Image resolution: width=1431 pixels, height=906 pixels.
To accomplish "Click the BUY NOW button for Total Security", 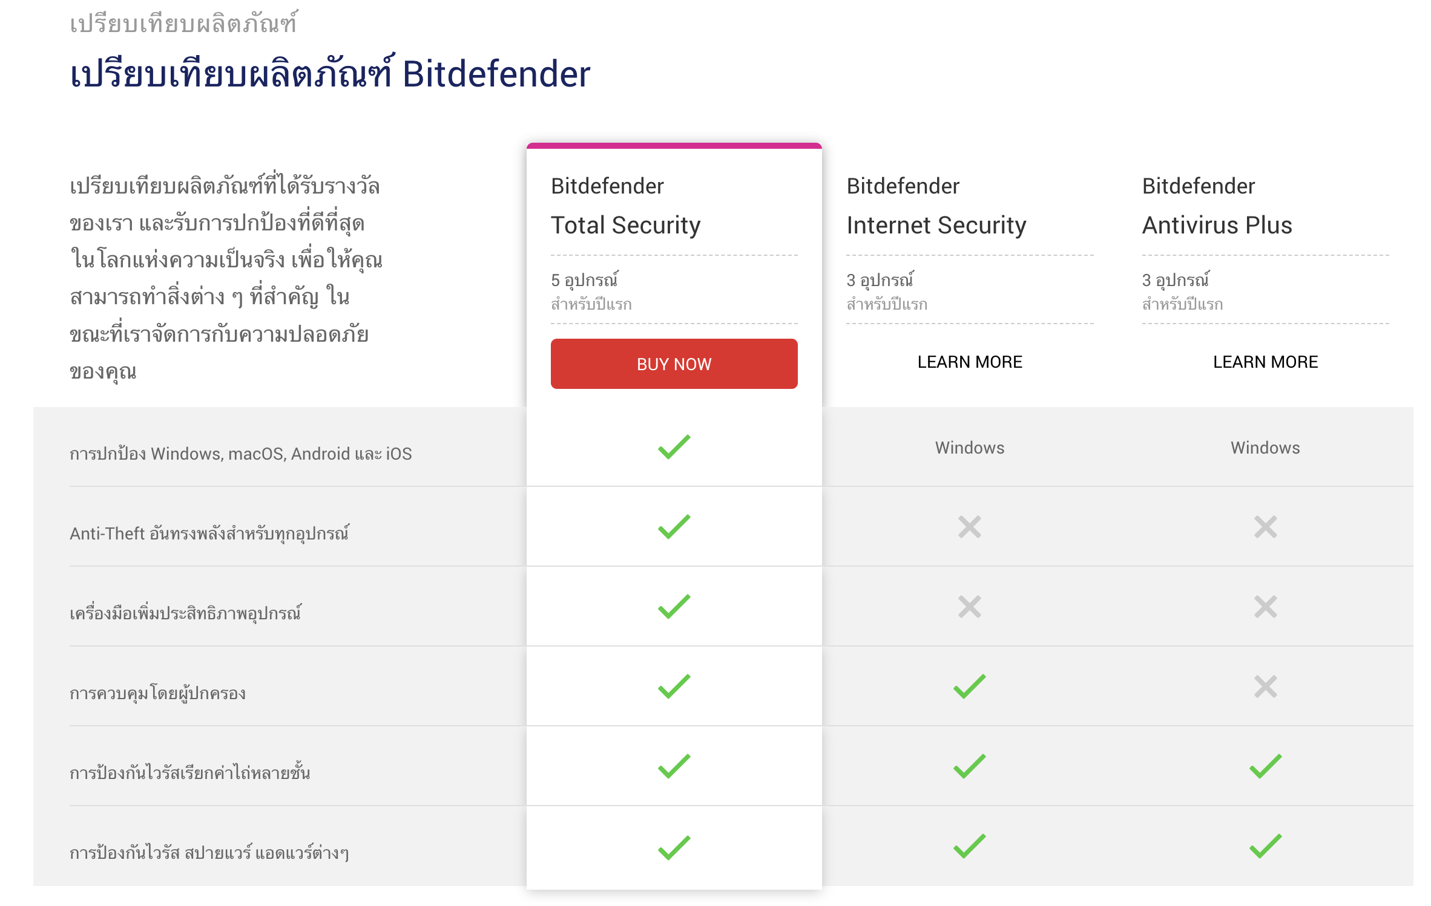I will point(674,363).
